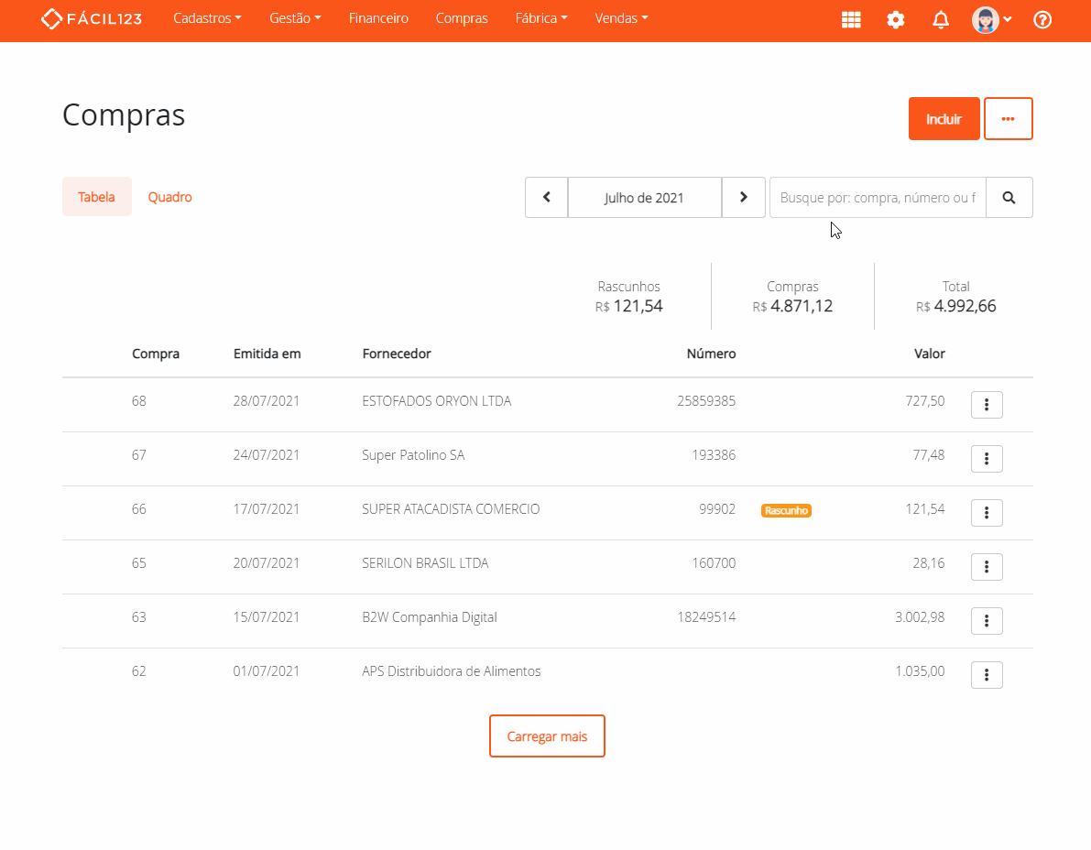This screenshot has width=1091, height=850.
Task: Open the apps grid icon
Action: point(851,20)
